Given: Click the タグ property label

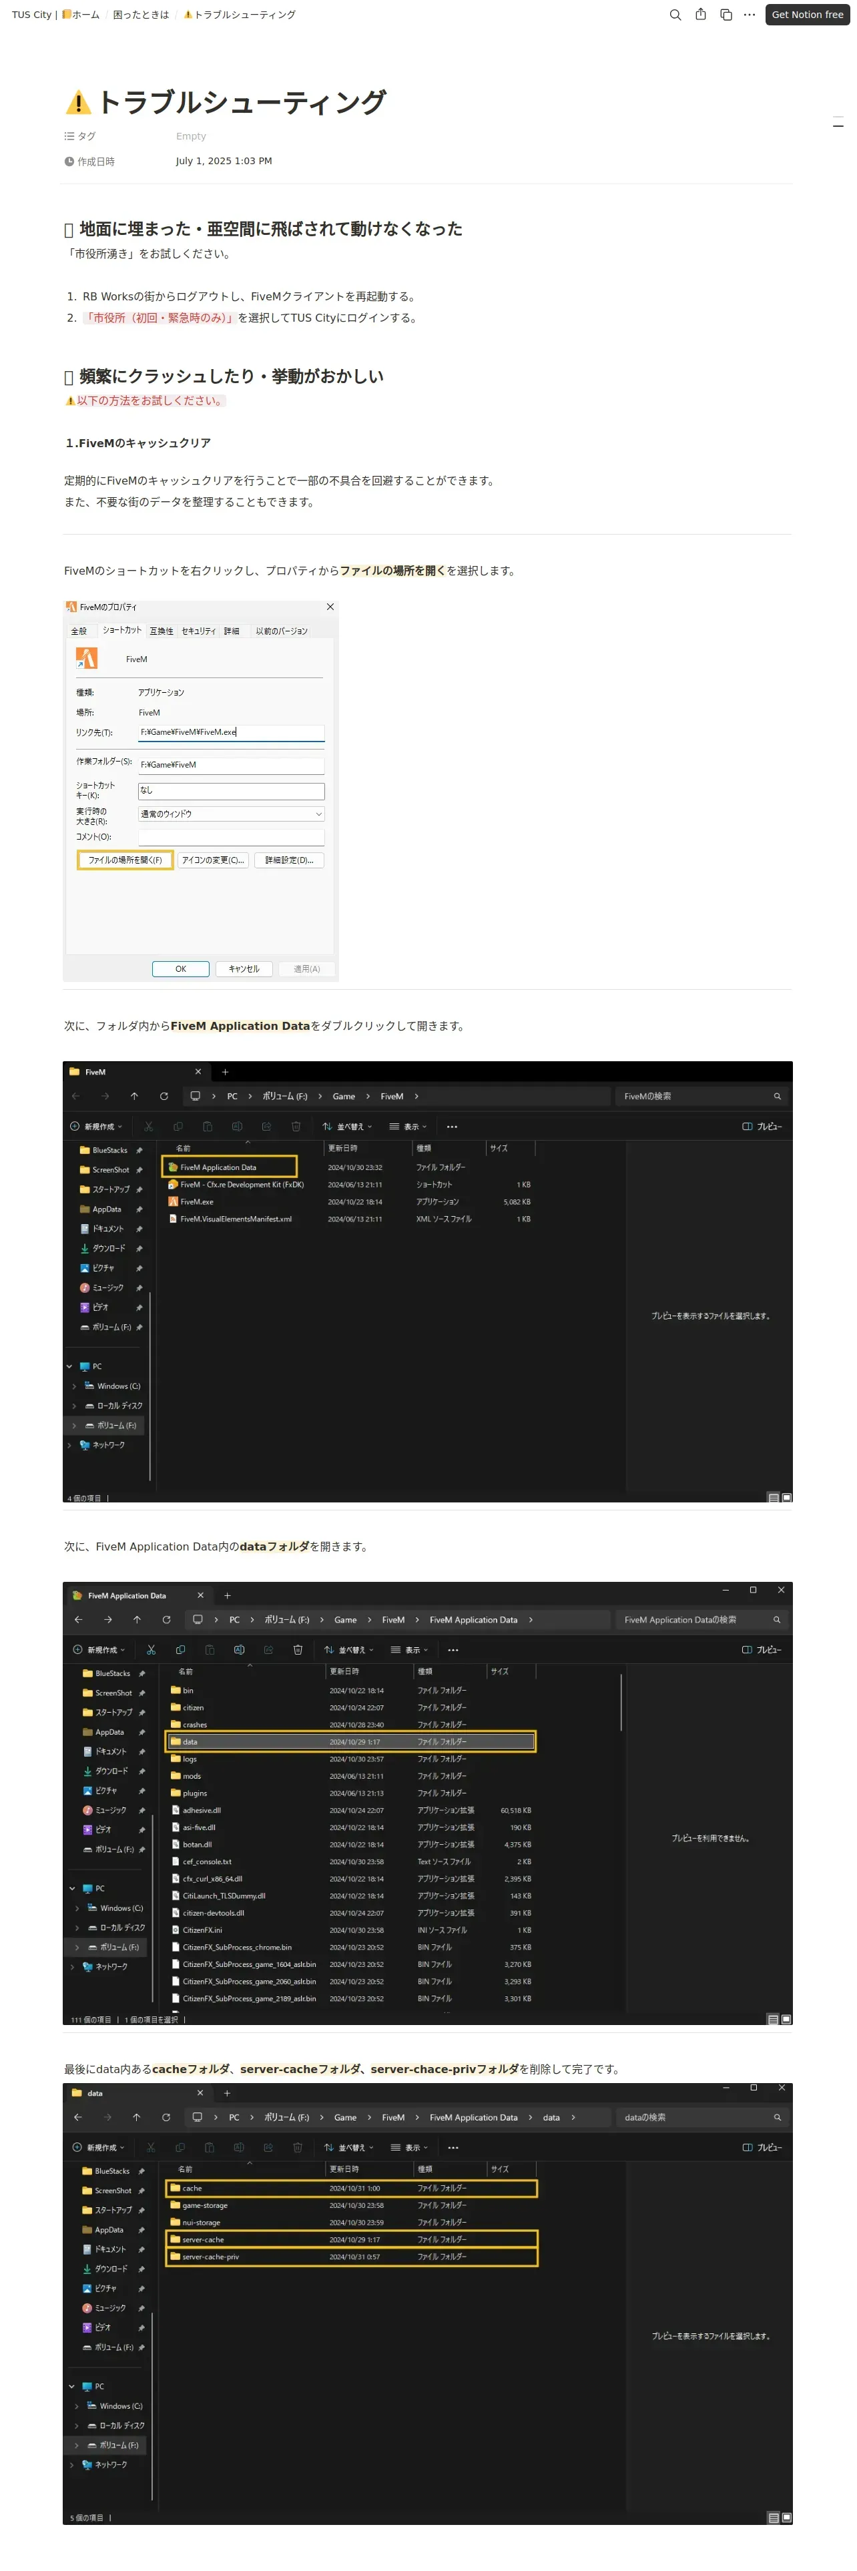Looking at the screenshot, I should tap(81, 135).
